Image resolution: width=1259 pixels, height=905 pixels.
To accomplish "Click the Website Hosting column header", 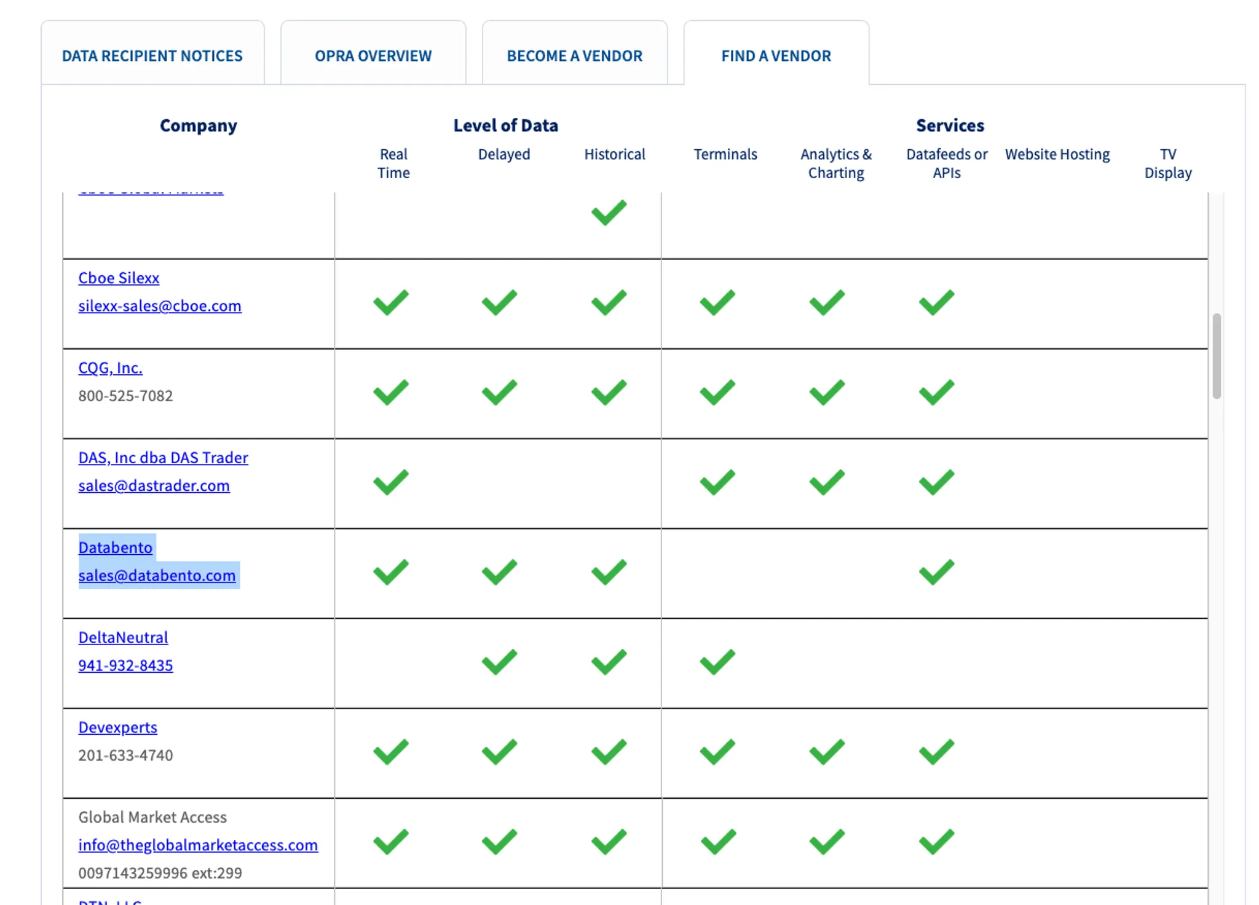I will [1057, 154].
